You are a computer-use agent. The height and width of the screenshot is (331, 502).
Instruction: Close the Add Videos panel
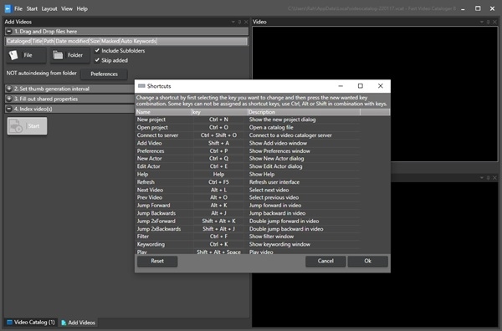[x=246, y=22]
